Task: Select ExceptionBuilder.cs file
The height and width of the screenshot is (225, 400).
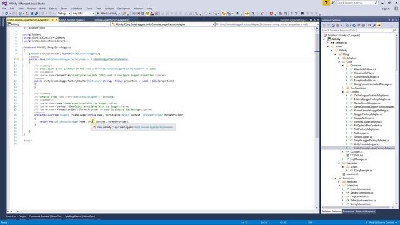Action: [364, 81]
